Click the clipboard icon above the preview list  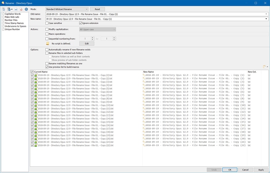tap(265, 67)
